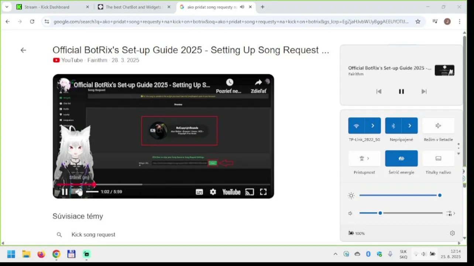Skip to previous track in media panel

pos(379,92)
